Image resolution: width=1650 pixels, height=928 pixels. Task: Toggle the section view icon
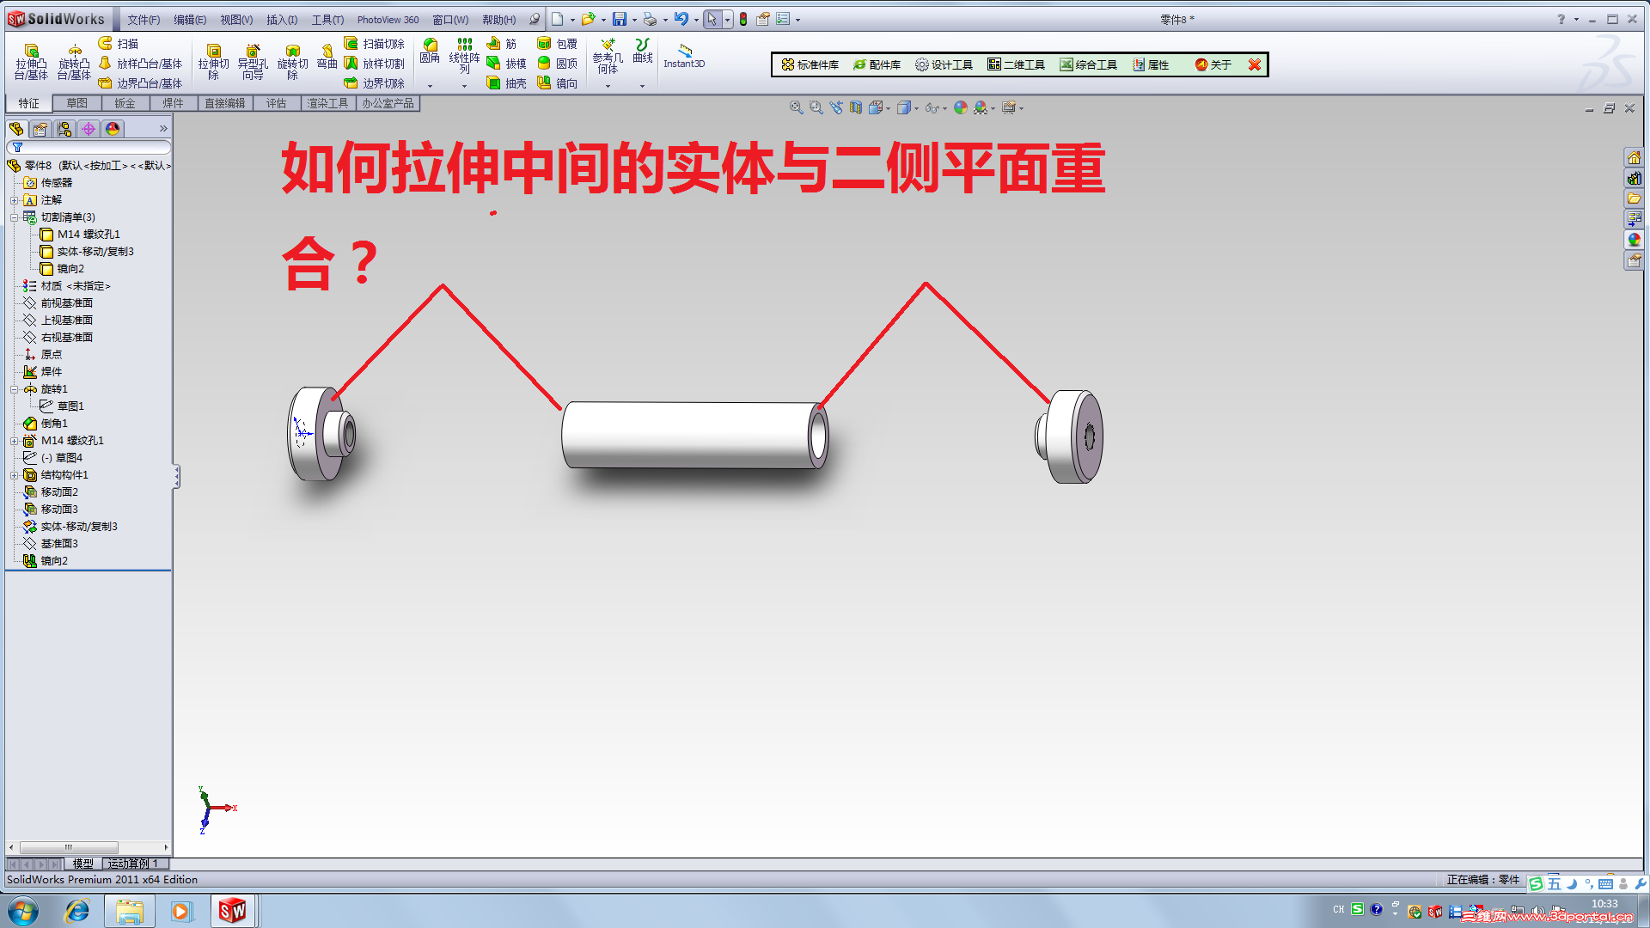[x=855, y=107]
